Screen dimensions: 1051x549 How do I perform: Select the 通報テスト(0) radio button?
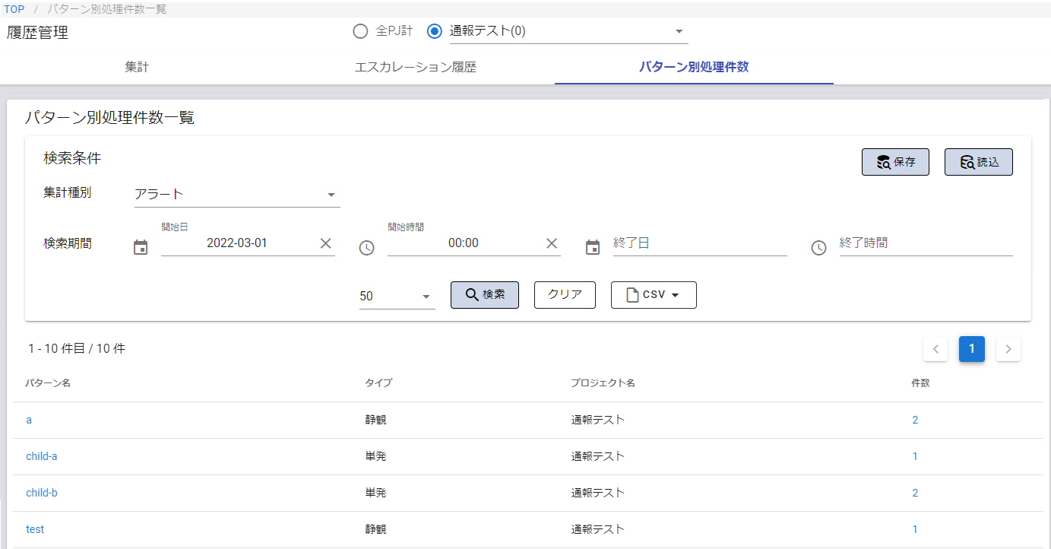435,31
